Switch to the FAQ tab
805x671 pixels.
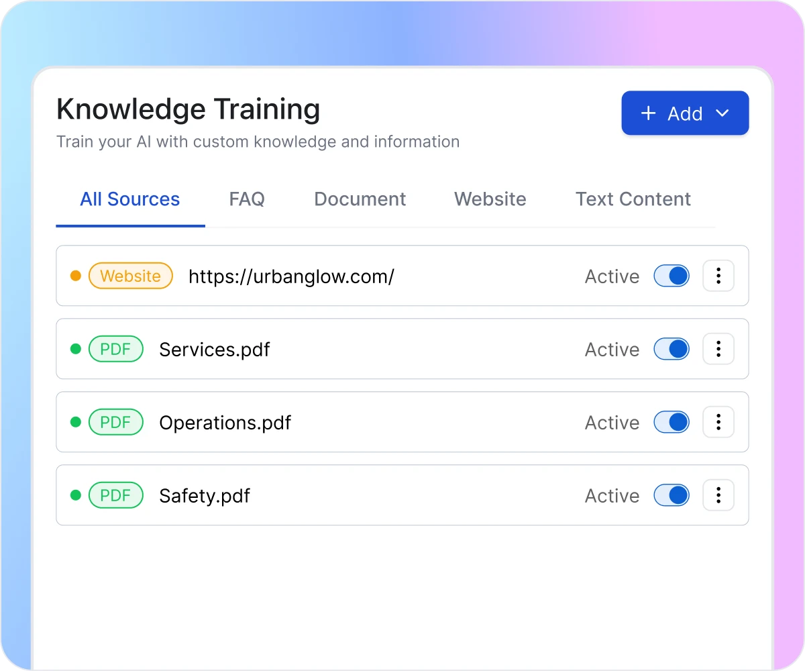point(247,199)
